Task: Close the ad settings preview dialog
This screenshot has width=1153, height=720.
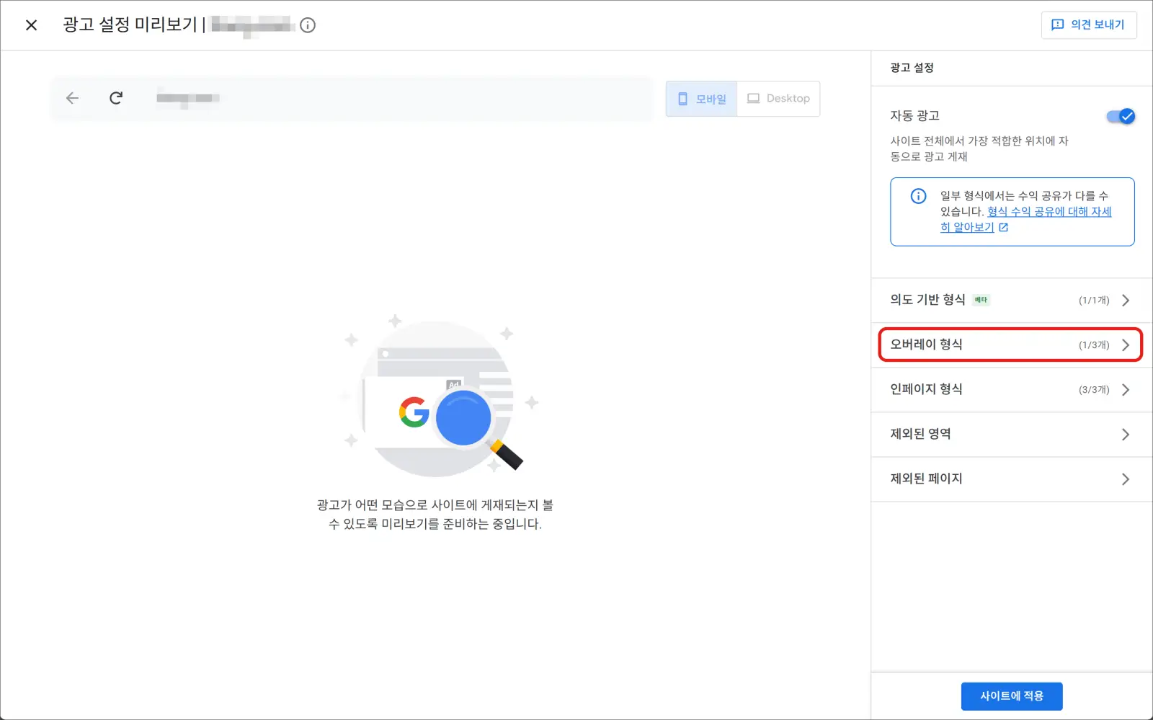Action: tap(31, 25)
